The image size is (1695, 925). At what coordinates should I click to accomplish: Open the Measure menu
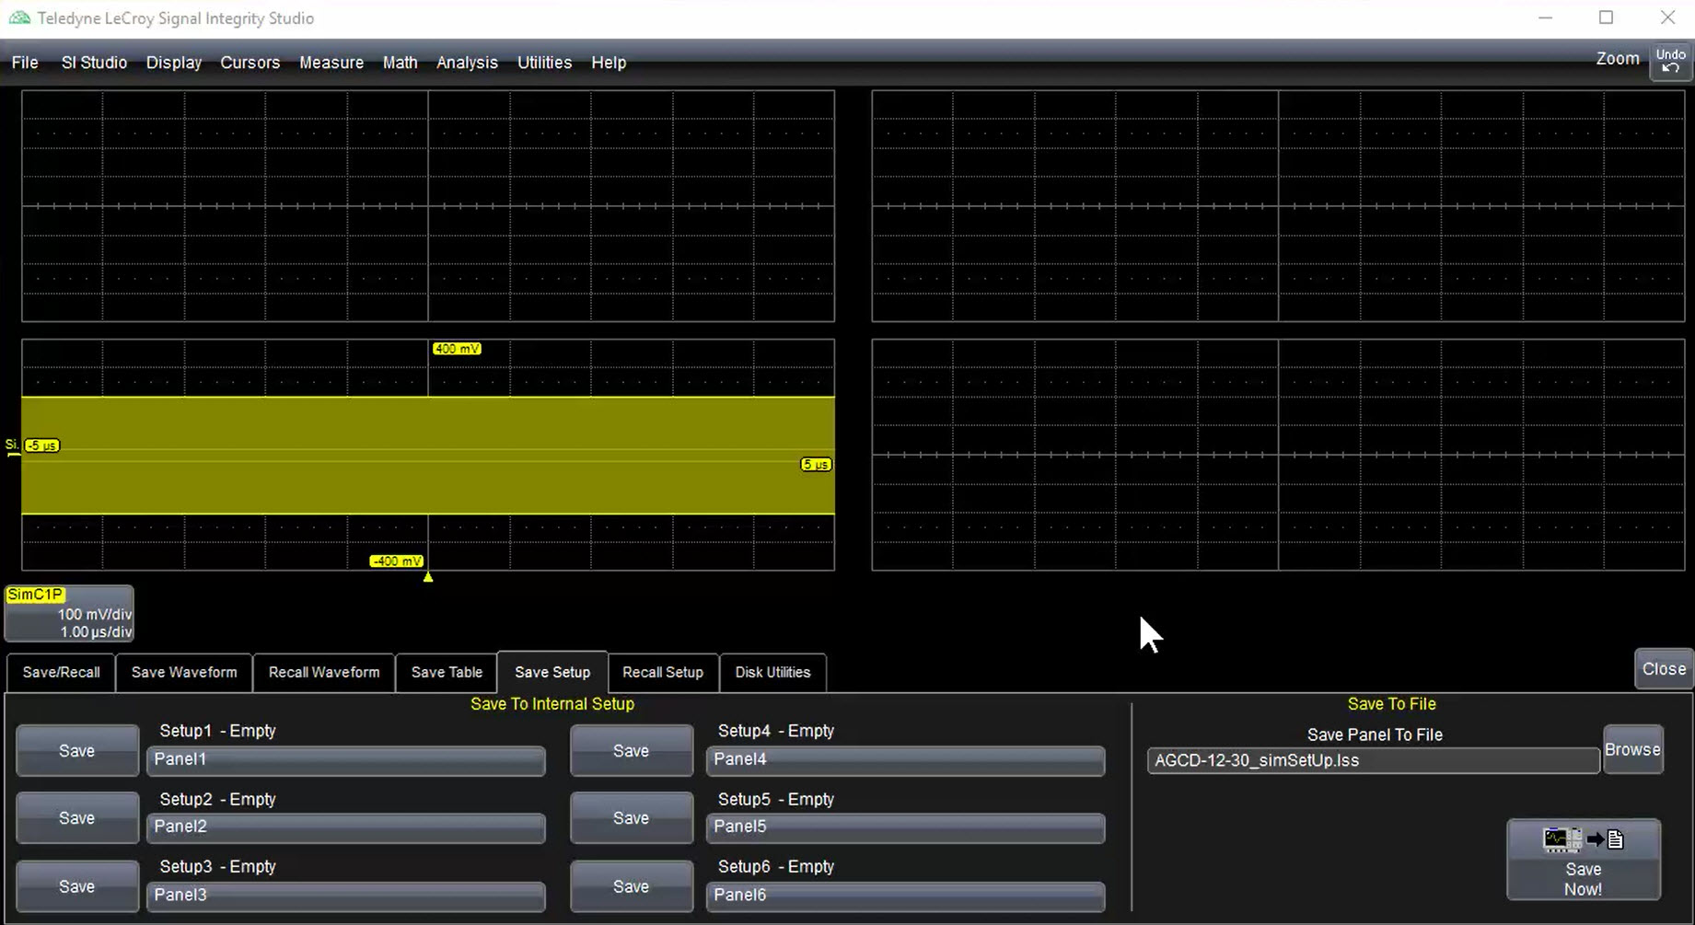click(x=331, y=63)
